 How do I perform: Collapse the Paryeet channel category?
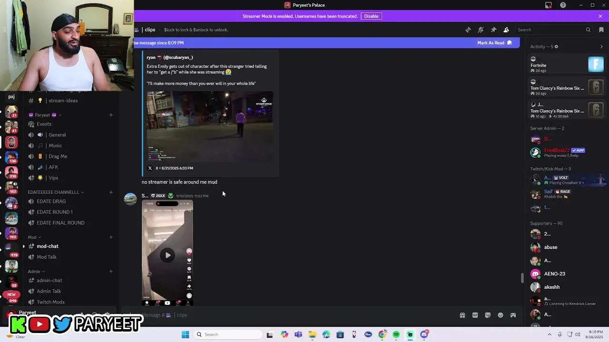point(44,115)
